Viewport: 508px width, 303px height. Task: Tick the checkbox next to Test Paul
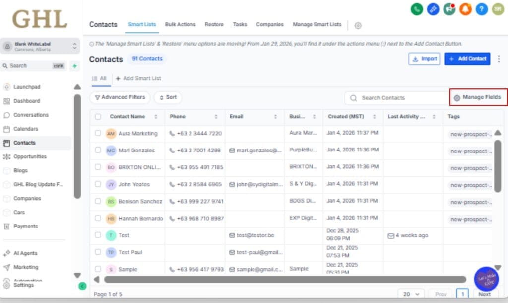(98, 252)
